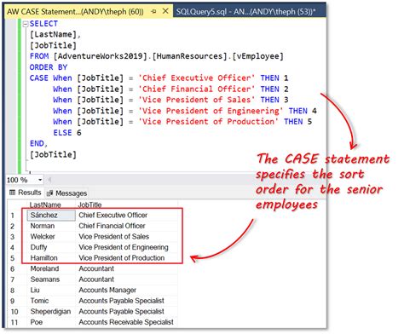Select row header 1 in results
This screenshot has height=334, width=404.
(x=17, y=216)
